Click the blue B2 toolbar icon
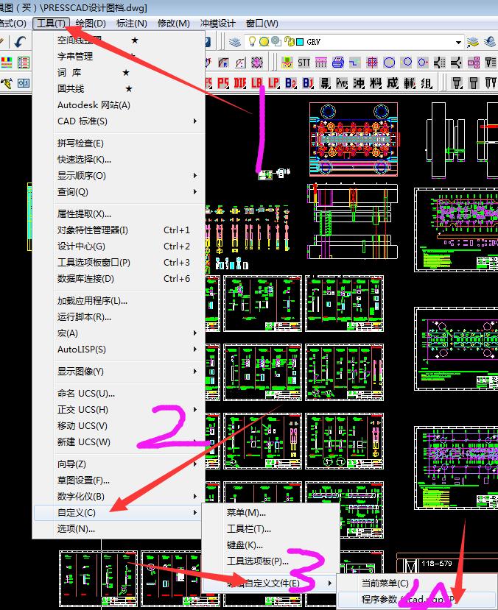The height and width of the screenshot is (610, 498). coord(291,83)
